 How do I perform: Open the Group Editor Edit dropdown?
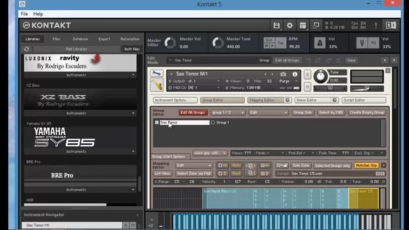pos(268,112)
